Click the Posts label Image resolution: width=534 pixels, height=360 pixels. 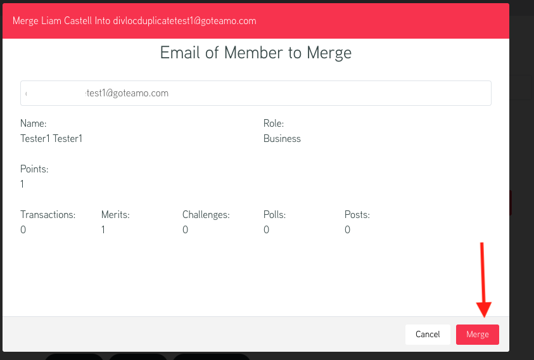click(x=357, y=215)
